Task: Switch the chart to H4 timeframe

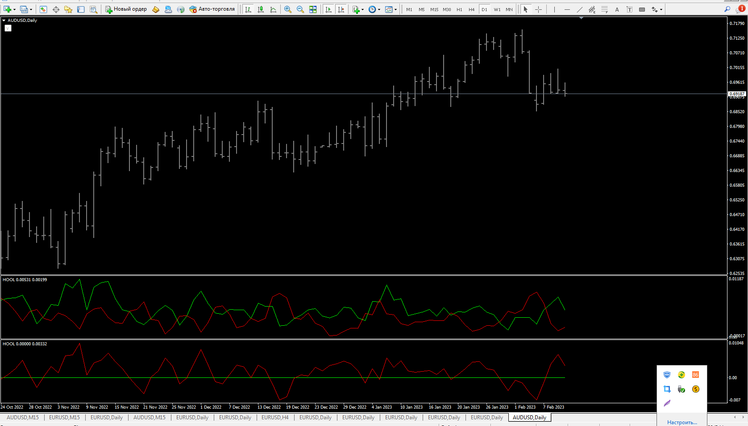Action: click(x=472, y=9)
